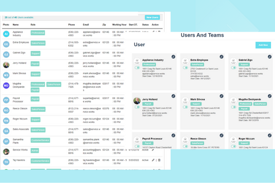Image resolution: width=275 pixels, height=183 pixels.
Task: Click CustomerService tag for Samantha Plank
Action: [x=40, y=140]
